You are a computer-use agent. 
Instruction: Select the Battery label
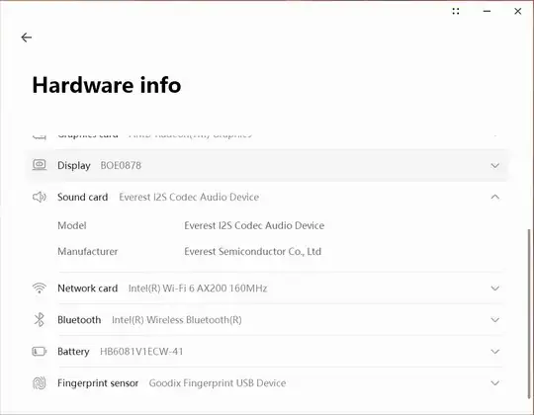(73, 352)
